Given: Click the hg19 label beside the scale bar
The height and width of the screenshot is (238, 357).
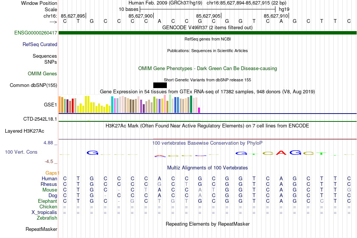Looking at the screenshot, I should click(284, 9).
